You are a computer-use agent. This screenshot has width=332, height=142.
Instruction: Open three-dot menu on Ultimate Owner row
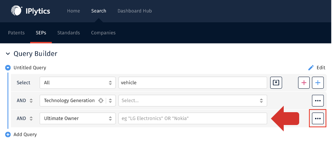coord(318,119)
